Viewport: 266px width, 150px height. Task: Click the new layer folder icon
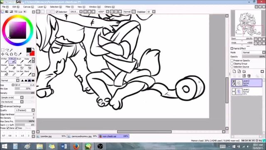pyautogui.click(x=244, y=71)
